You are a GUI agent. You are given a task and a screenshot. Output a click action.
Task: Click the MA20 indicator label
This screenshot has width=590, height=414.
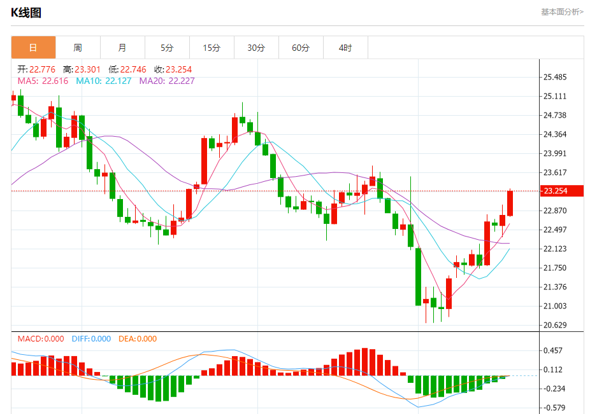(x=167, y=81)
